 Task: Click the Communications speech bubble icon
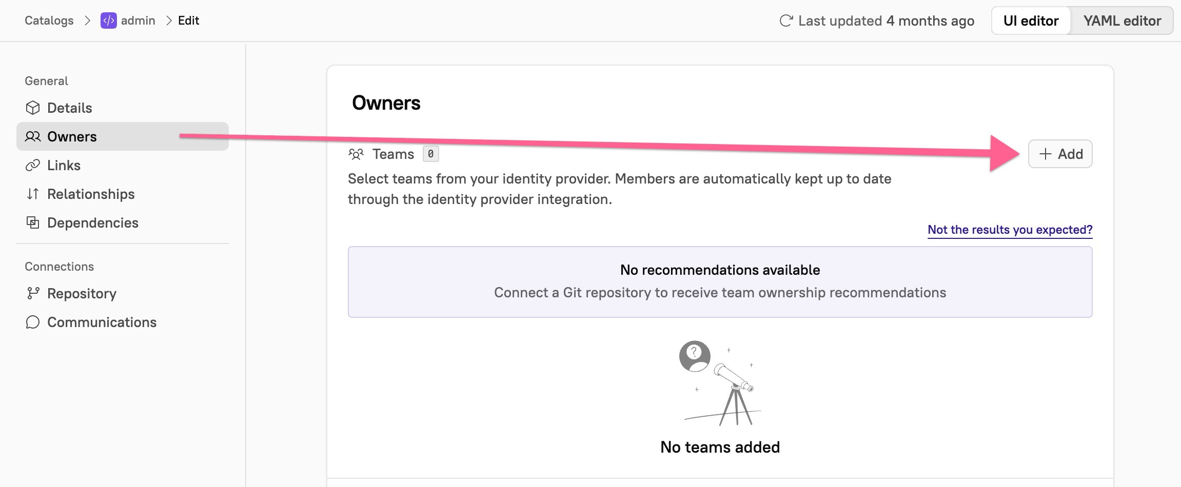pos(32,322)
